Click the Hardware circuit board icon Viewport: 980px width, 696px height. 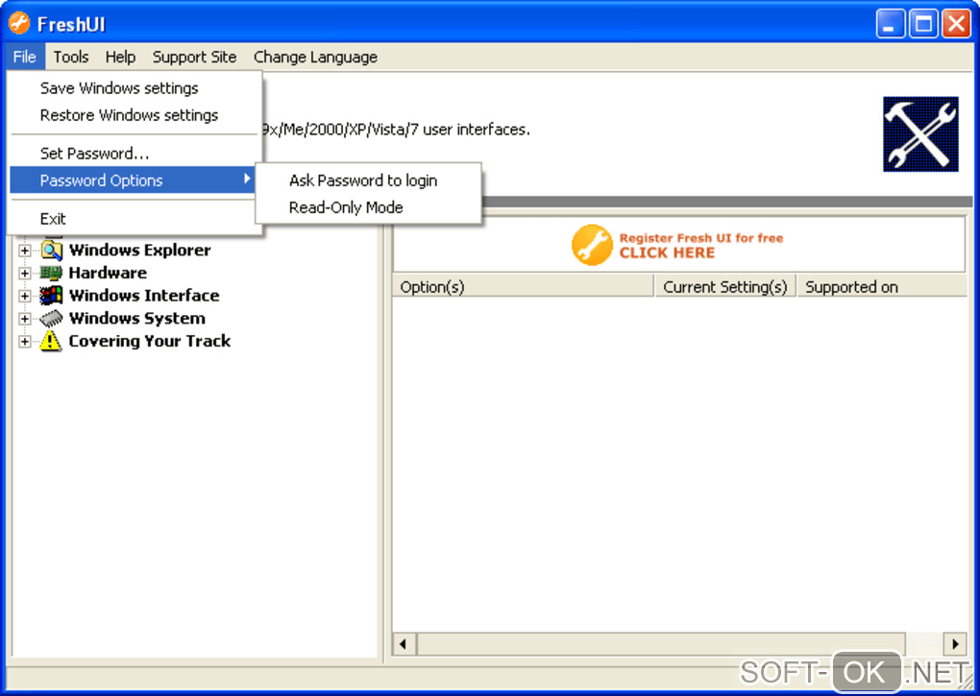(x=51, y=273)
